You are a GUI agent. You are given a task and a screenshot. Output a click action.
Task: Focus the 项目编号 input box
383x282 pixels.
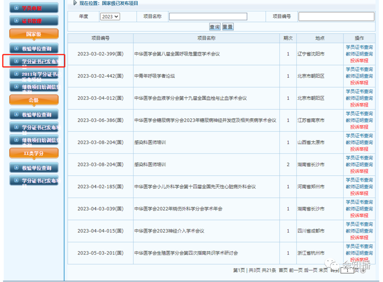pyautogui.click(x=336, y=17)
